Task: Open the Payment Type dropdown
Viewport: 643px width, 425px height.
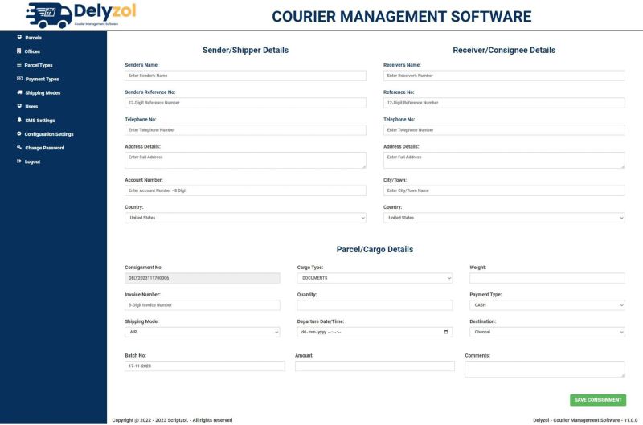Action: point(547,305)
